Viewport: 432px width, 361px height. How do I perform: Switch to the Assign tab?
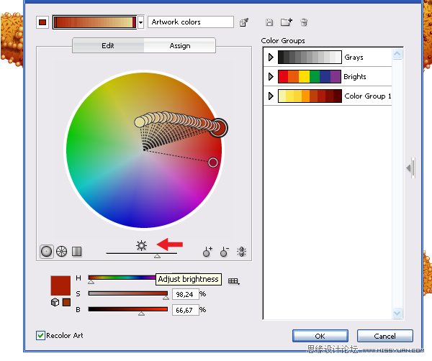179,46
